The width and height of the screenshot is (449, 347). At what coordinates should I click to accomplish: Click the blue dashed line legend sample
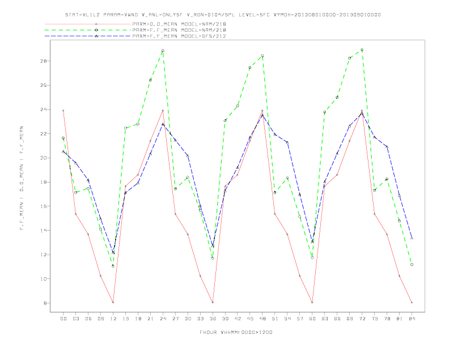[88, 36]
